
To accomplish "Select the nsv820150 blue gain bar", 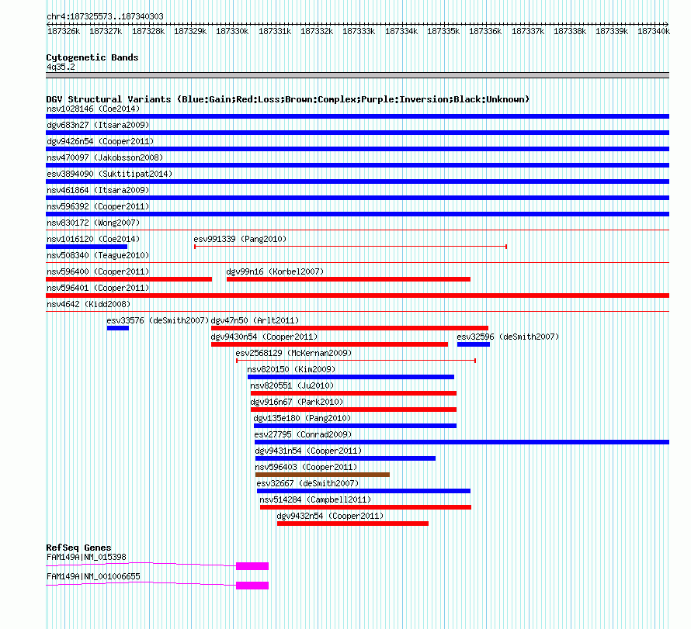I will [351, 377].
